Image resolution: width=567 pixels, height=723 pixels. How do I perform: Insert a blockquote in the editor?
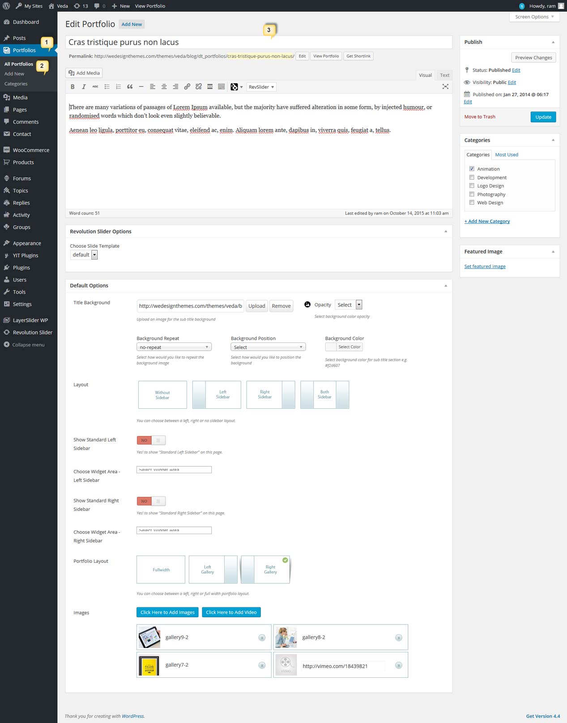(130, 87)
